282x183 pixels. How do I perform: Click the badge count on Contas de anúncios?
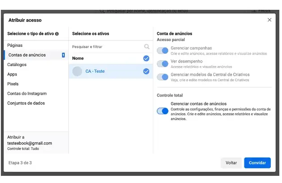click(x=63, y=55)
